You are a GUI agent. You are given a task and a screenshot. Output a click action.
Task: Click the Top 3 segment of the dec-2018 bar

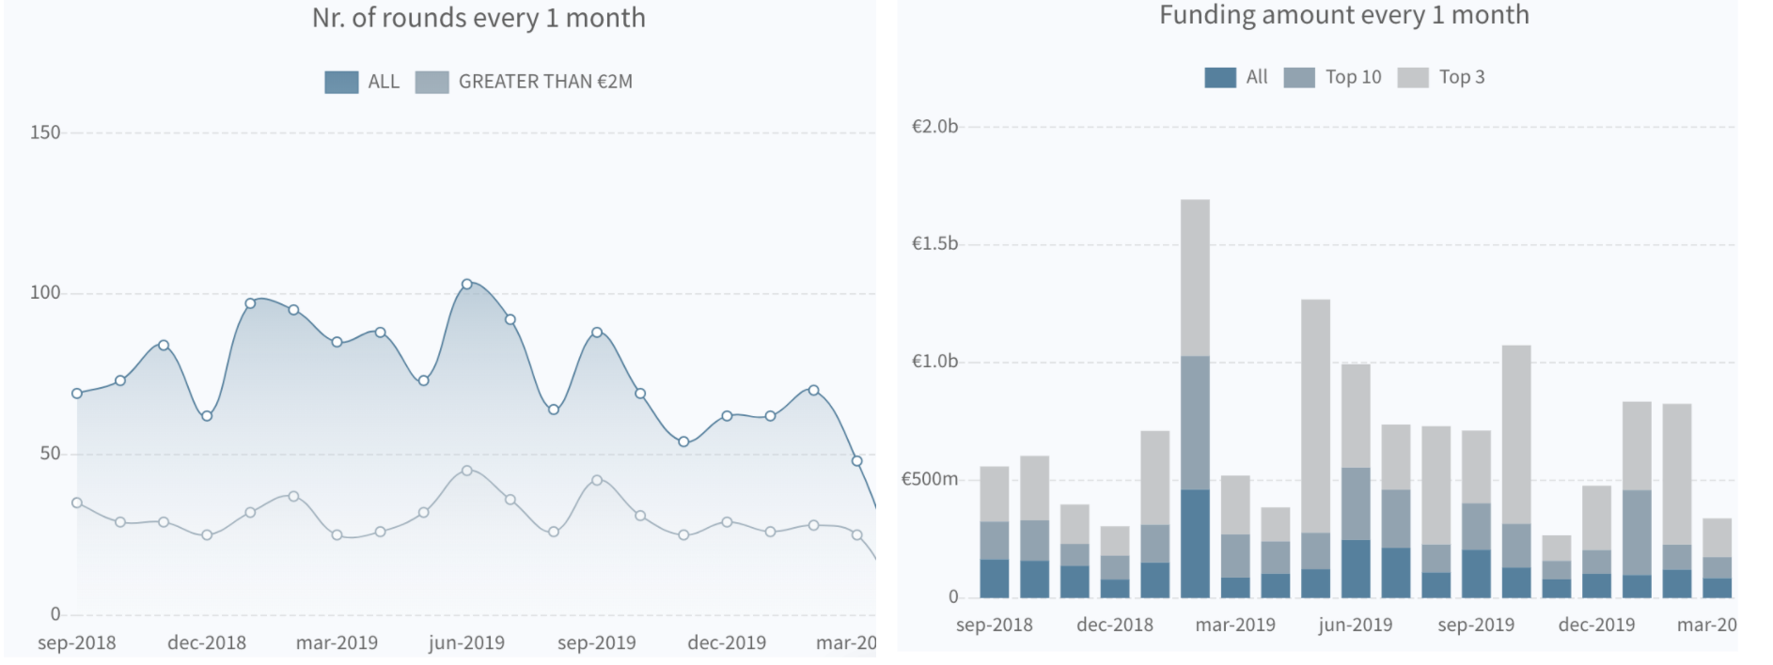1115,540
